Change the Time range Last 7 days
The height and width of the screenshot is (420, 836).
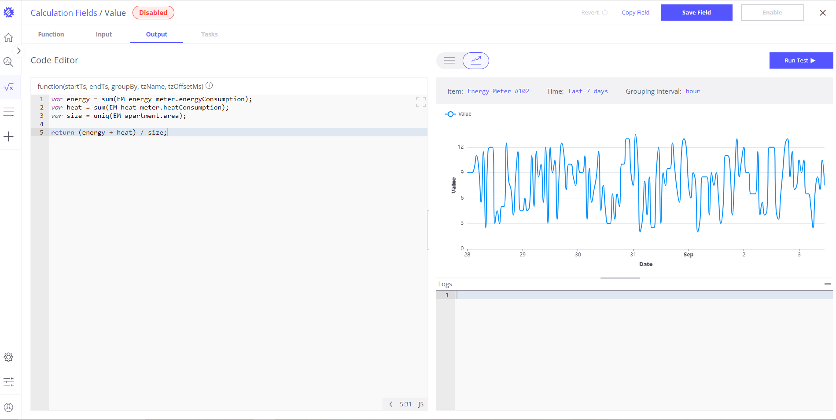coord(588,91)
